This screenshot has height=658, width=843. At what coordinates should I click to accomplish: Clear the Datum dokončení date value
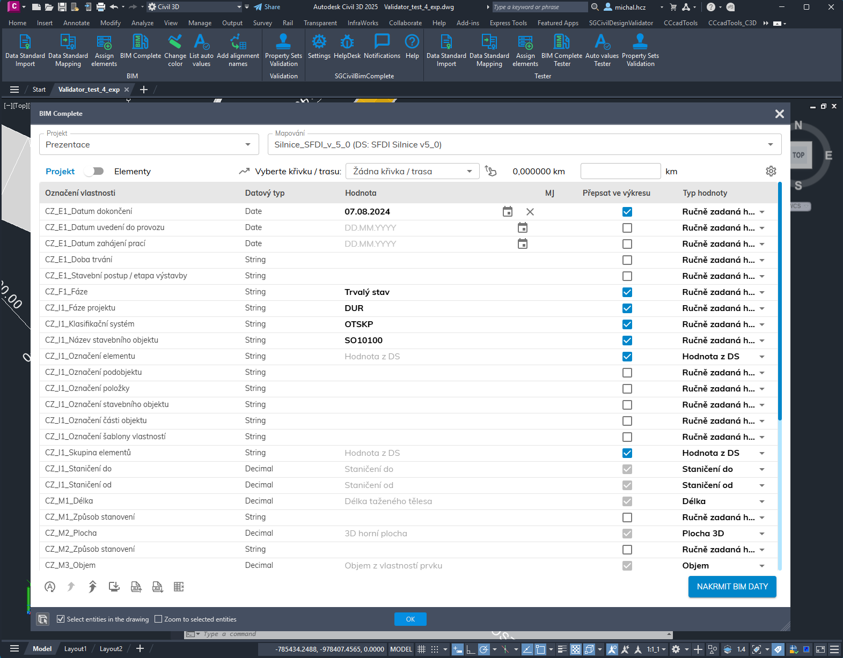pos(530,212)
